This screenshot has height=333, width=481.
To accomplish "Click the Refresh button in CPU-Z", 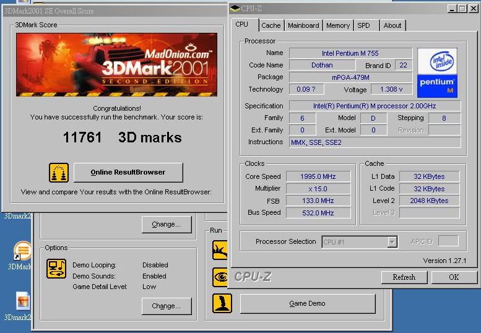I will click(404, 277).
